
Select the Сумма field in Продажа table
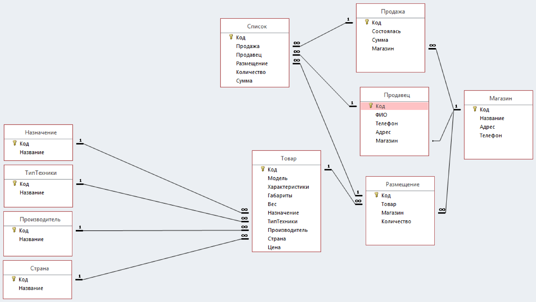[390, 40]
